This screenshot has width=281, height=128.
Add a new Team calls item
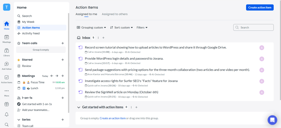63,43
